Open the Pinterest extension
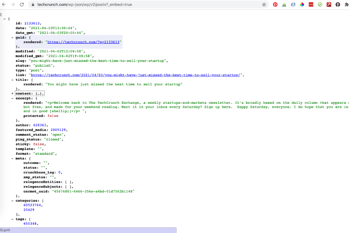This screenshot has height=233, width=349. point(275,4)
